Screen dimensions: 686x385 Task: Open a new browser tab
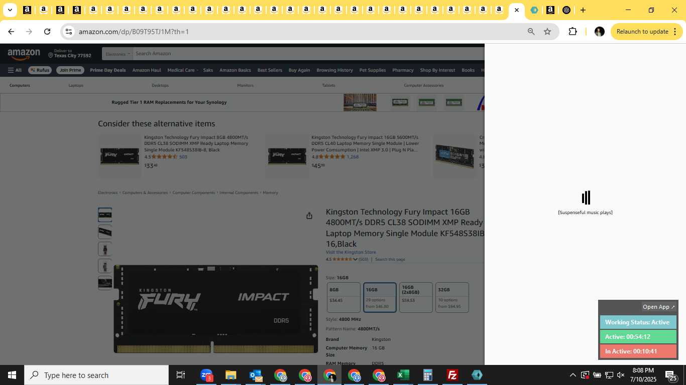click(583, 10)
